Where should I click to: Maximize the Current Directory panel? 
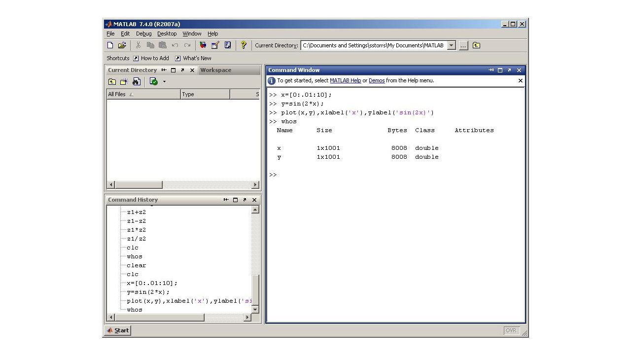[173, 70]
